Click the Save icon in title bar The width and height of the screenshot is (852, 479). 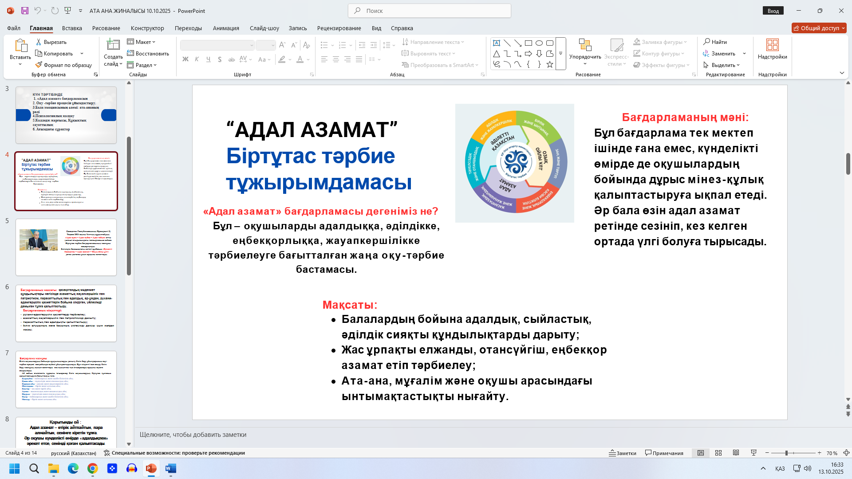click(24, 11)
